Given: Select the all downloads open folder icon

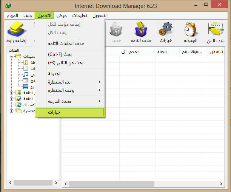Looking at the screenshot, I should (x=18, y=56).
